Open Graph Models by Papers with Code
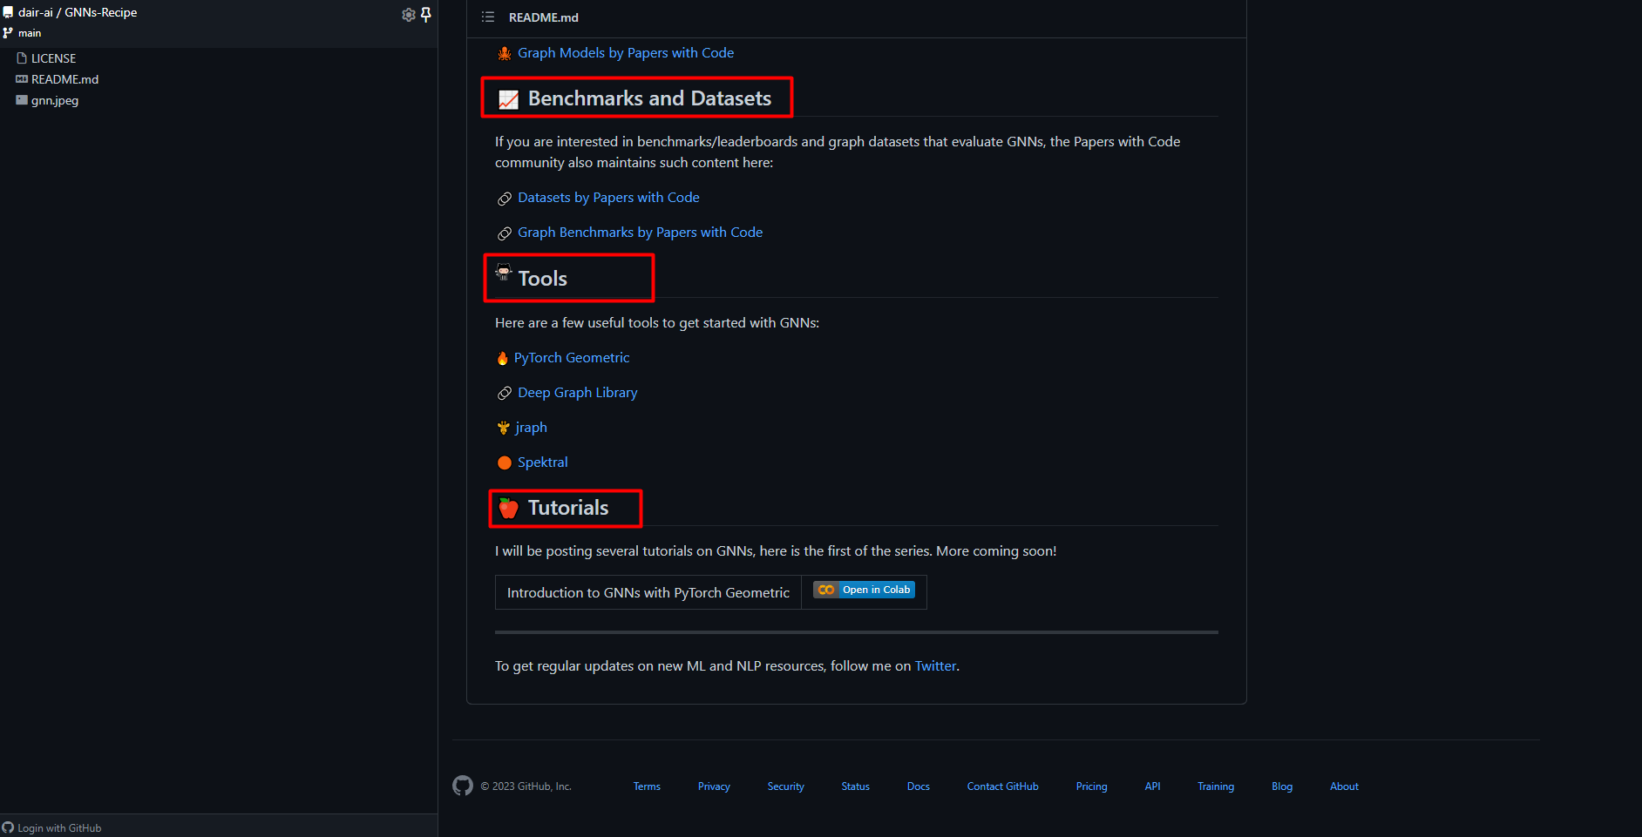 (626, 53)
